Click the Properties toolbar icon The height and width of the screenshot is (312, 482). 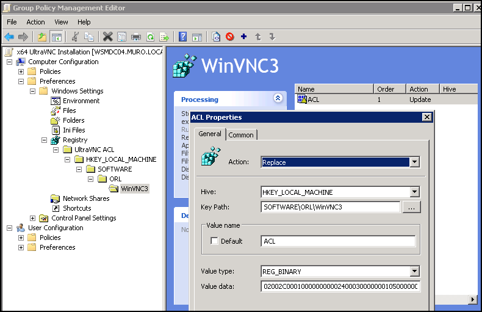(122, 37)
